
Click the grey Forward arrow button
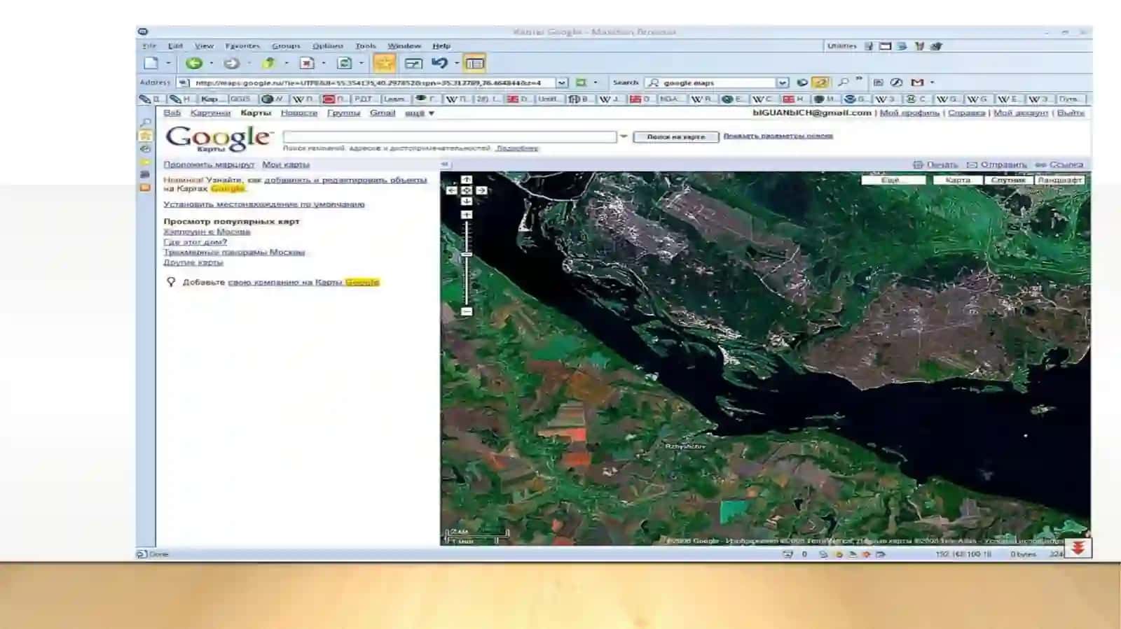pyautogui.click(x=231, y=63)
